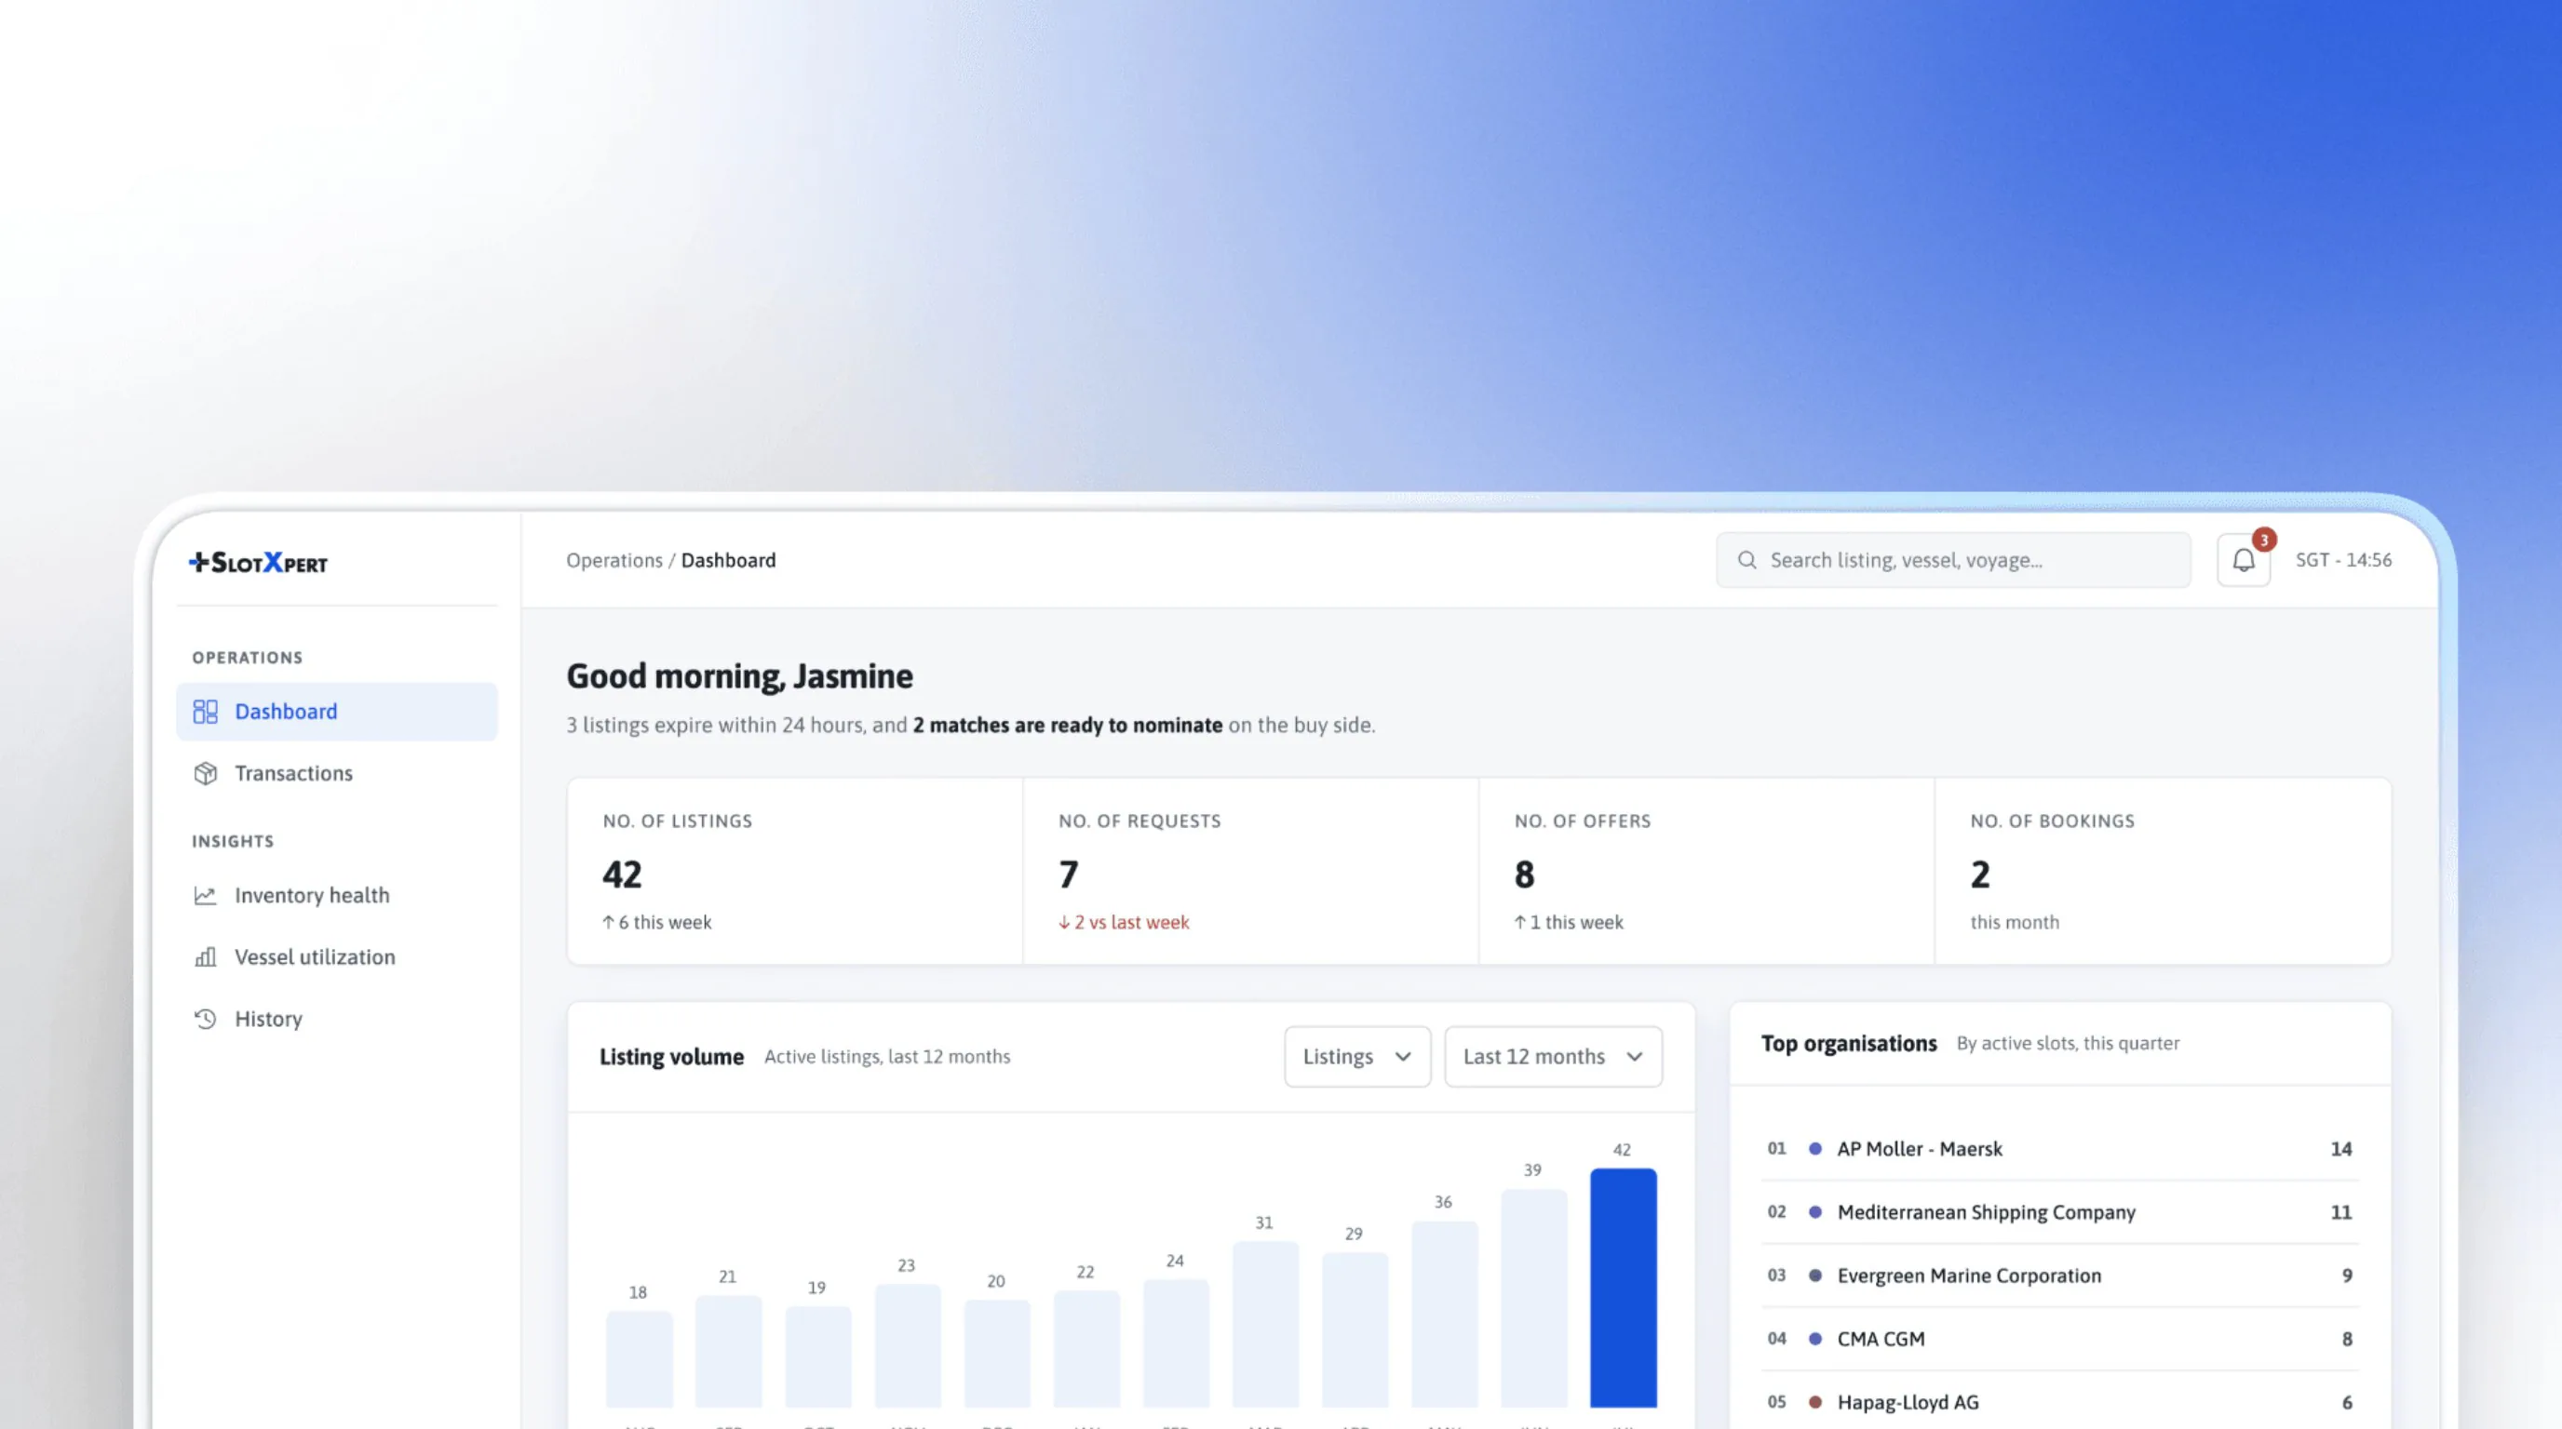Click the Dashboard grid icon

click(x=205, y=712)
